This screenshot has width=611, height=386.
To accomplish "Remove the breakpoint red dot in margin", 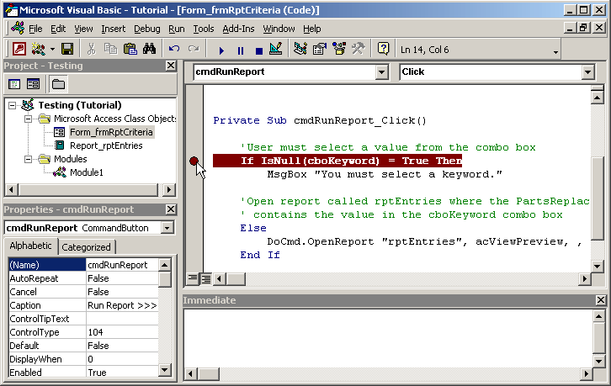I will [x=194, y=161].
